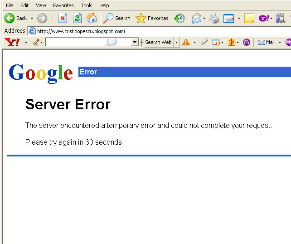The image size is (291, 244).
Task: Expand the Search Web options dropdown arrow
Action: pyautogui.click(x=176, y=43)
